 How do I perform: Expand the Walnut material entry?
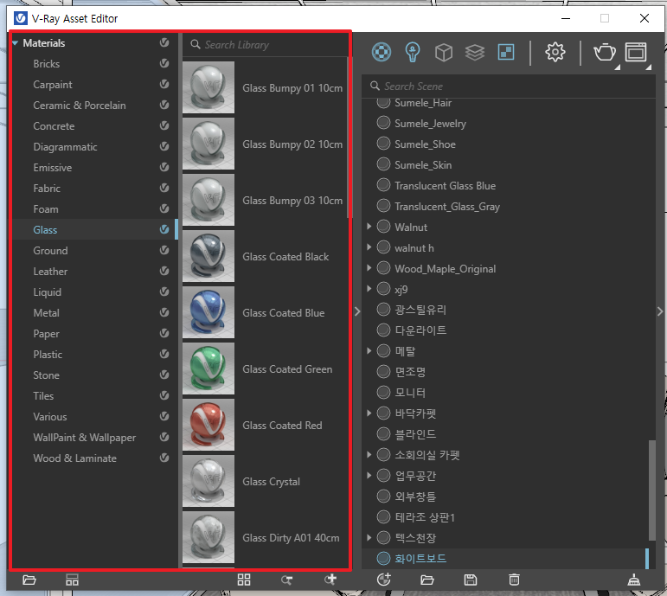point(369,227)
